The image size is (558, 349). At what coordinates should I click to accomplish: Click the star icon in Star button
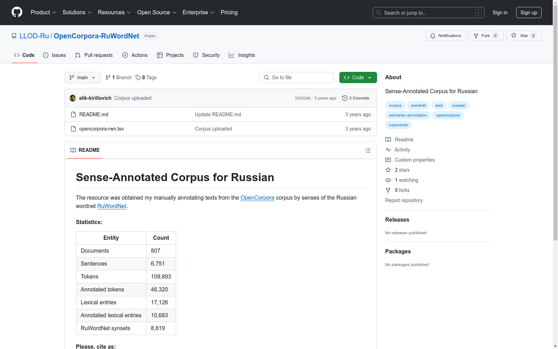pos(514,36)
